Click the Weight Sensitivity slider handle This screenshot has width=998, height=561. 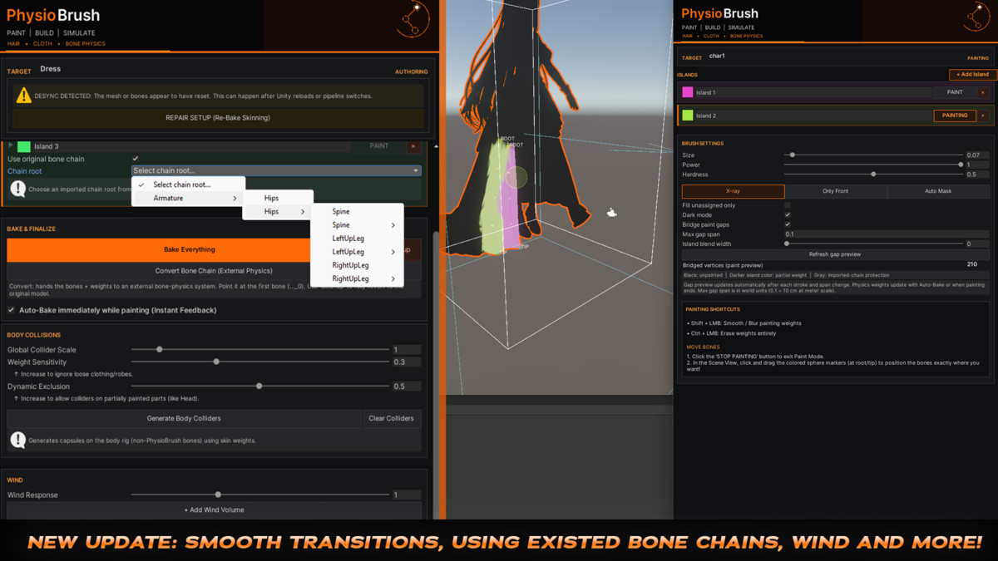[x=216, y=362]
